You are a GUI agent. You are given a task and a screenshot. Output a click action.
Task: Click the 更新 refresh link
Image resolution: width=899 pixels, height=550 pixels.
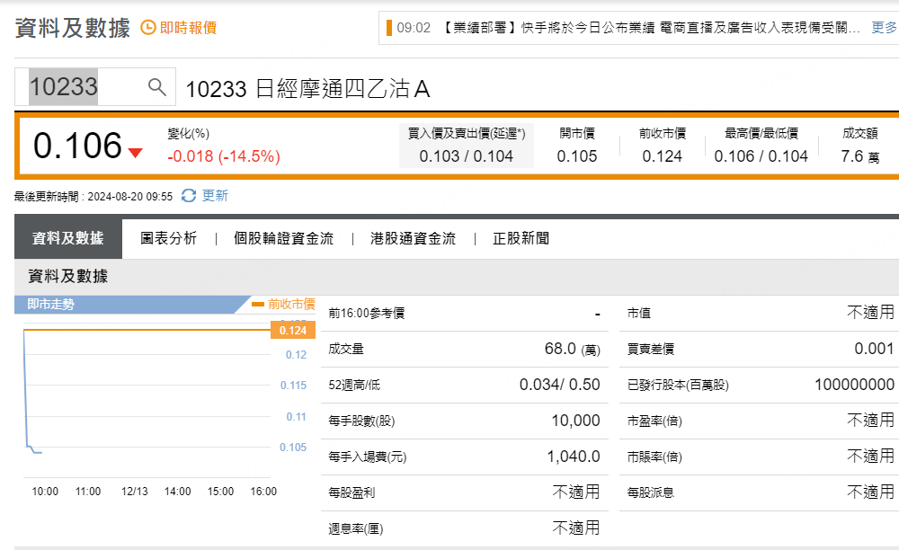click(x=215, y=196)
